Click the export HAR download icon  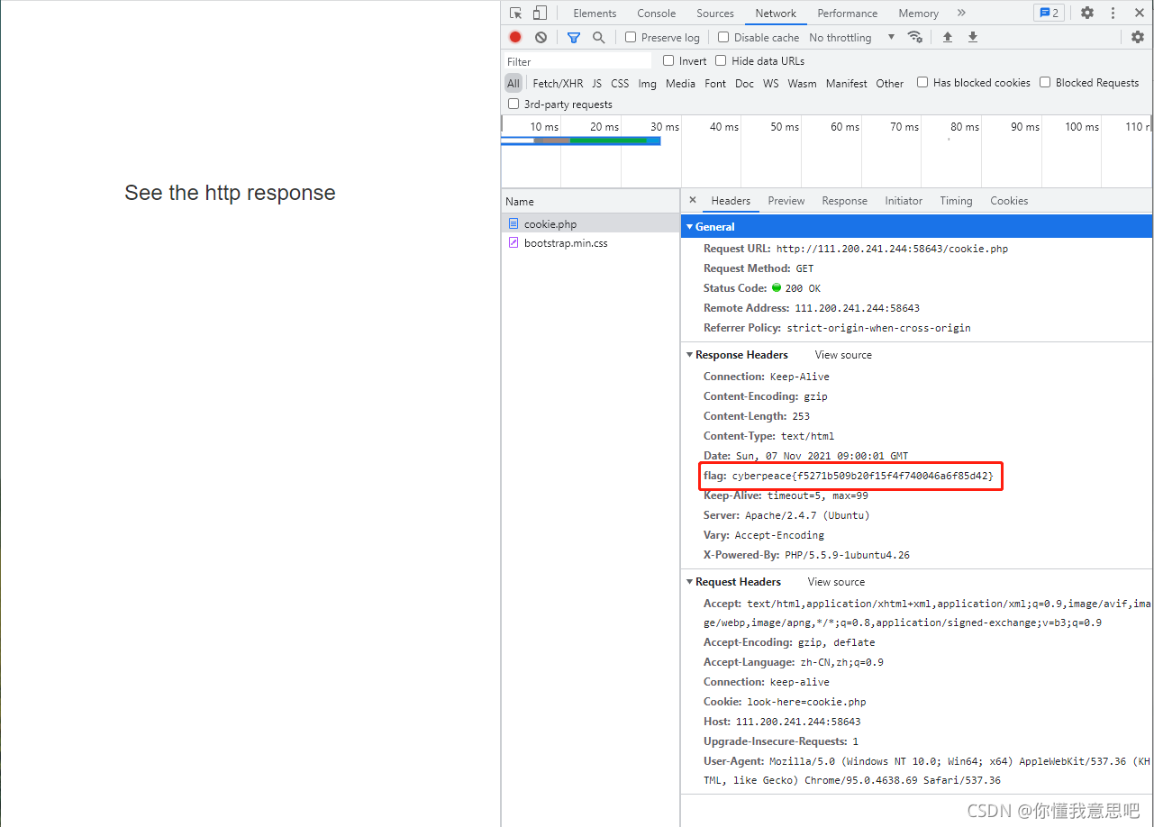coord(973,37)
